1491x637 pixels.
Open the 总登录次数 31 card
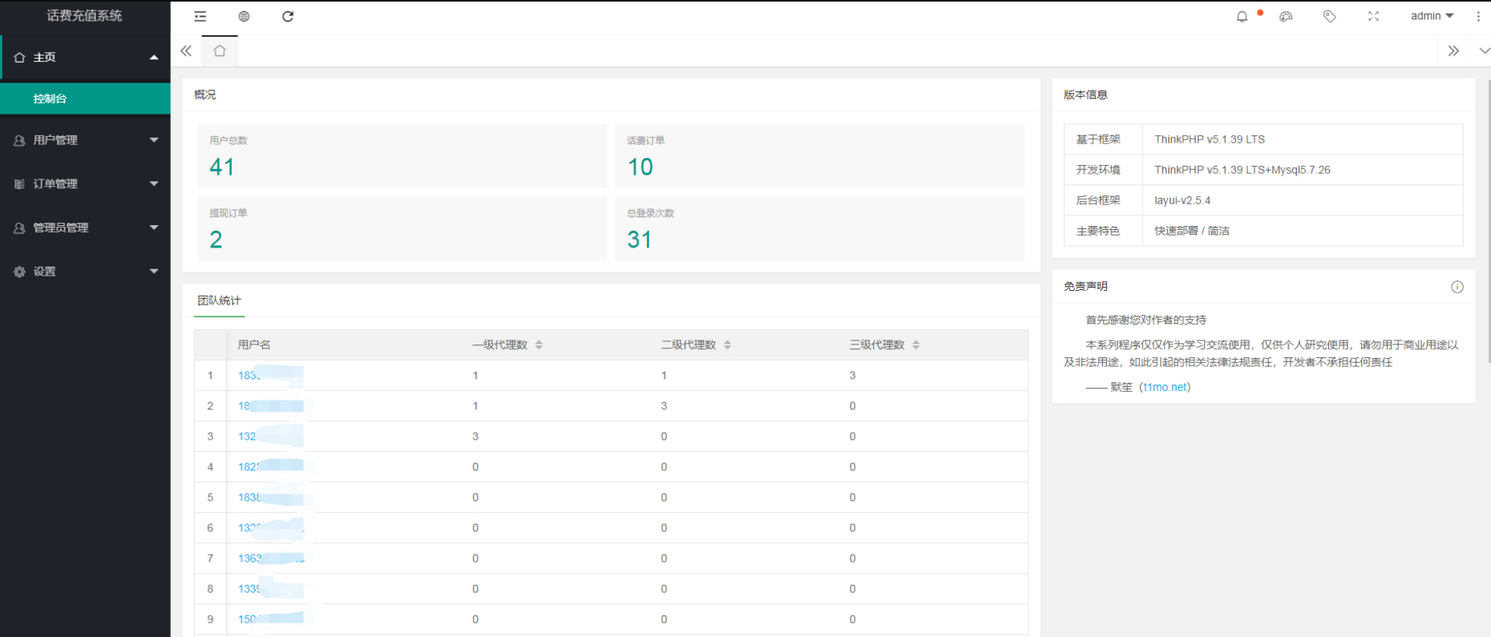pyautogui.click(x=819, y=228)
